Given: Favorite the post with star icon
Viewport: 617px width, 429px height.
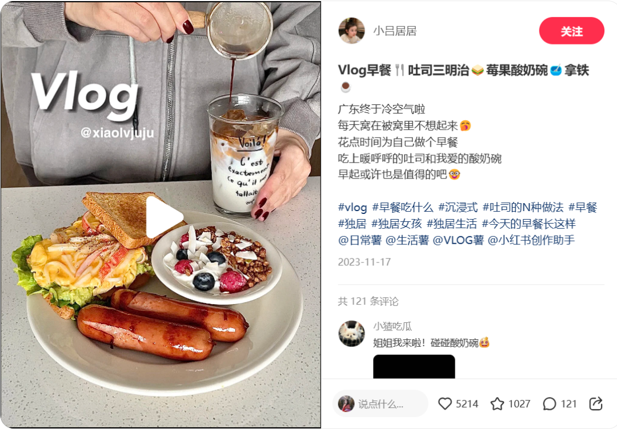Looking at the screenshot, I should click(x=497, y=403).
